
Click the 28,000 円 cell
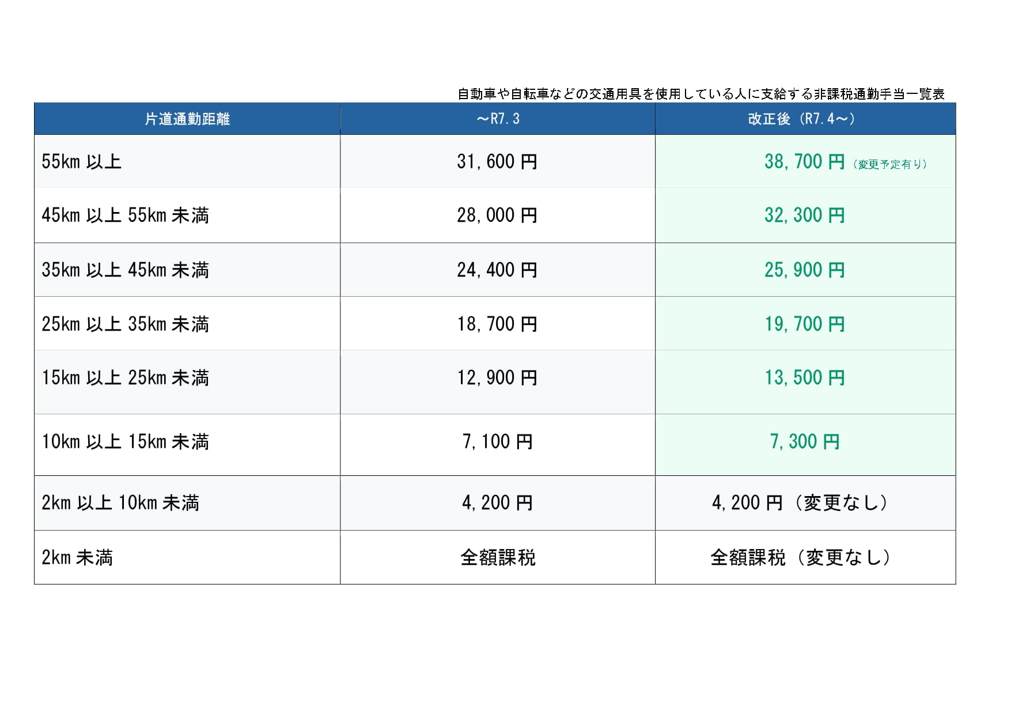(497, 215)
